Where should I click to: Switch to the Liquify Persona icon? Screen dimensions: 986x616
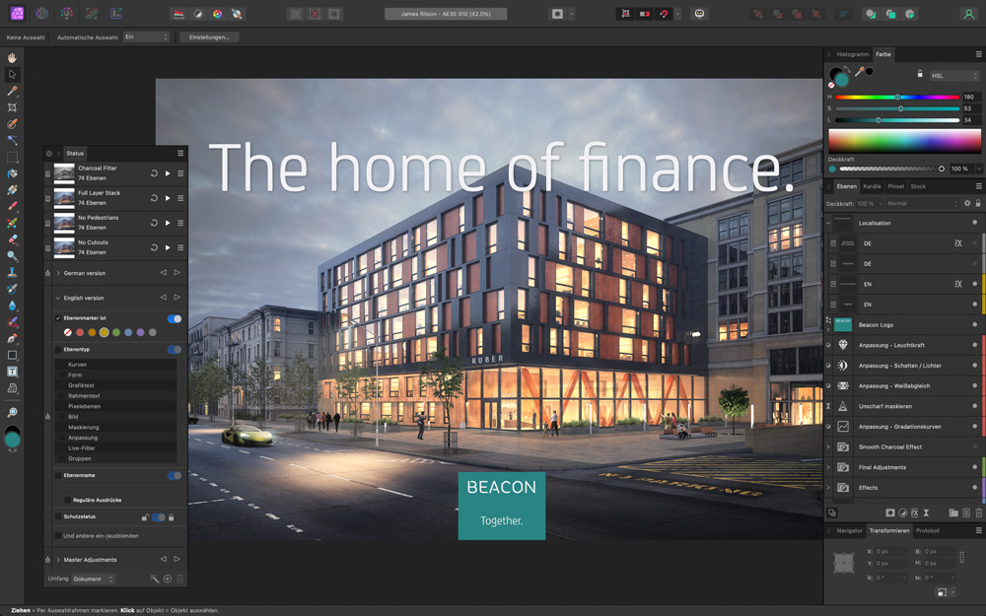point(41,13)
